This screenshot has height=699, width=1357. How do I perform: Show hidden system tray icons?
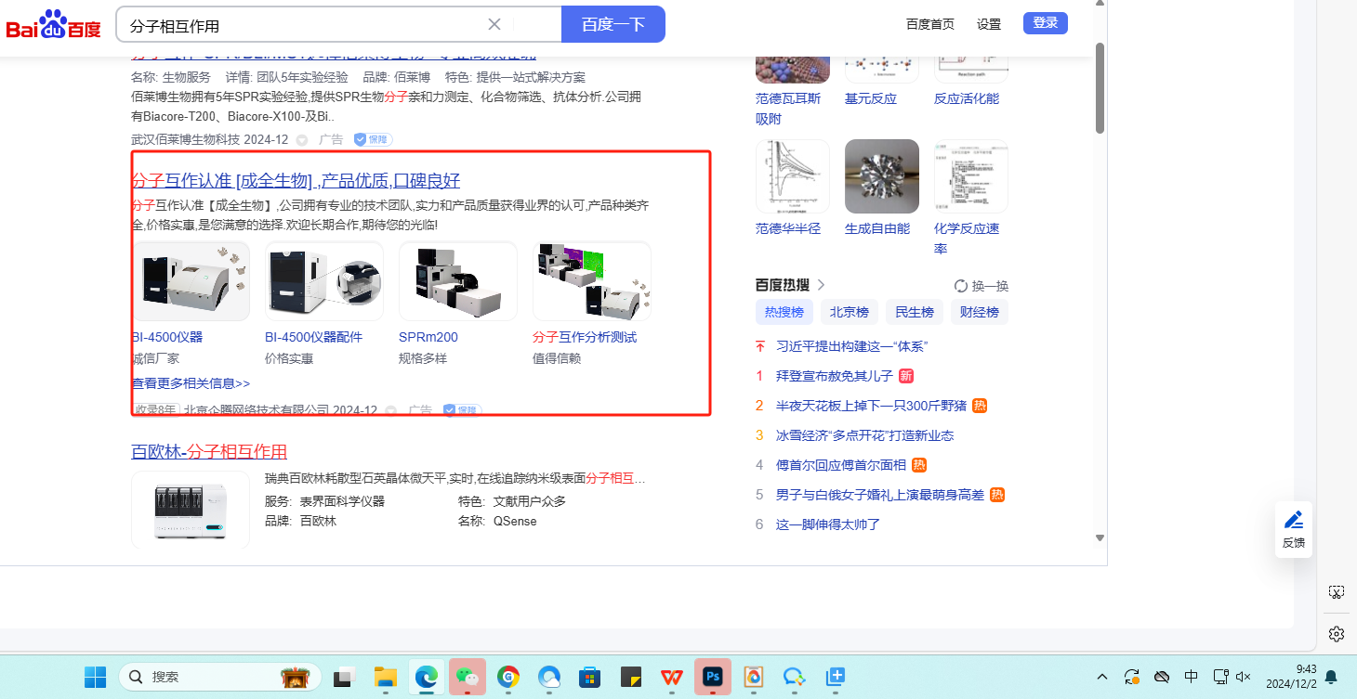[1102, 677]
